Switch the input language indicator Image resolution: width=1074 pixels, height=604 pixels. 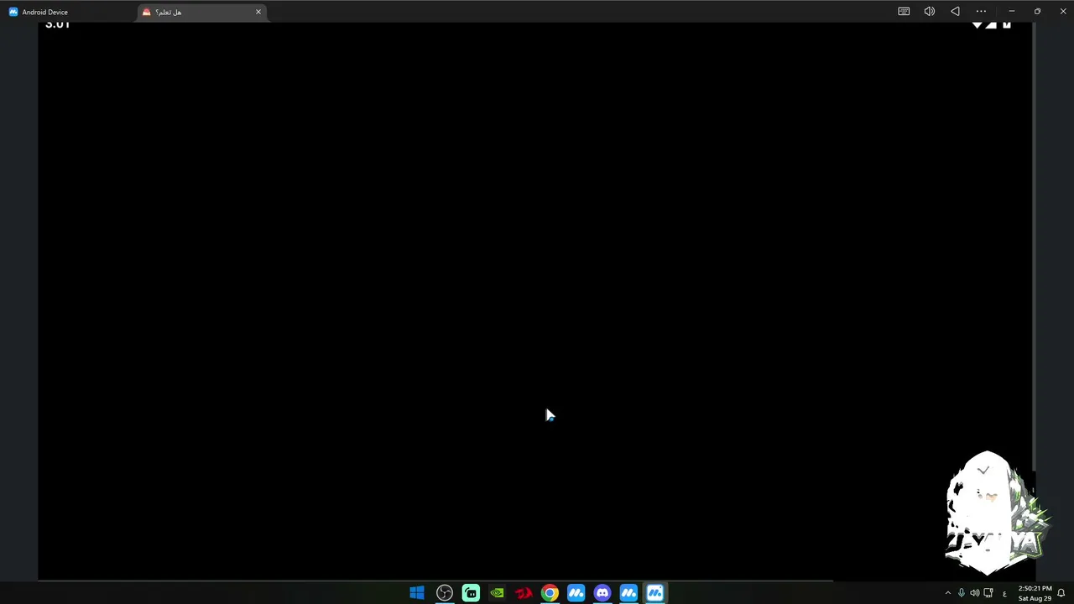coord(1004,594)
